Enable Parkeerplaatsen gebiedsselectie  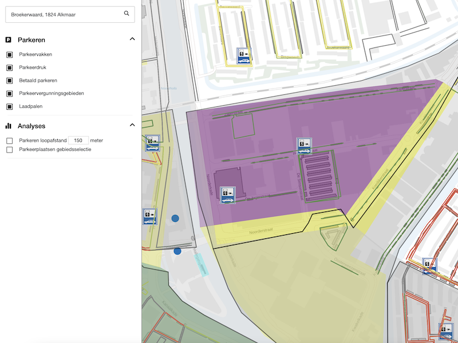(9, 150)
